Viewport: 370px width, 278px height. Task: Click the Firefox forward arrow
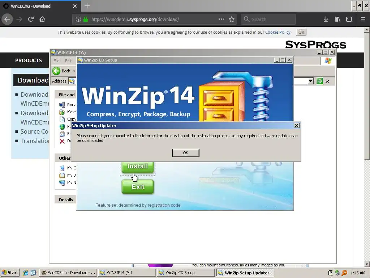pyautogui.click(x=19, y=20)
